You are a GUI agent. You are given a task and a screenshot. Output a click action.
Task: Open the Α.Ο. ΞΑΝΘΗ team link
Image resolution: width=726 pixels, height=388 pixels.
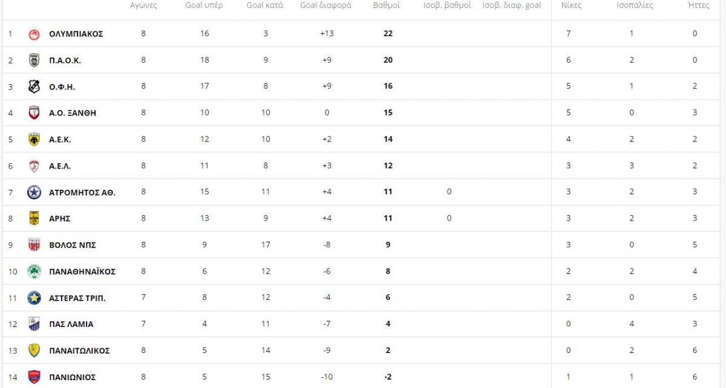click(73, 113)
